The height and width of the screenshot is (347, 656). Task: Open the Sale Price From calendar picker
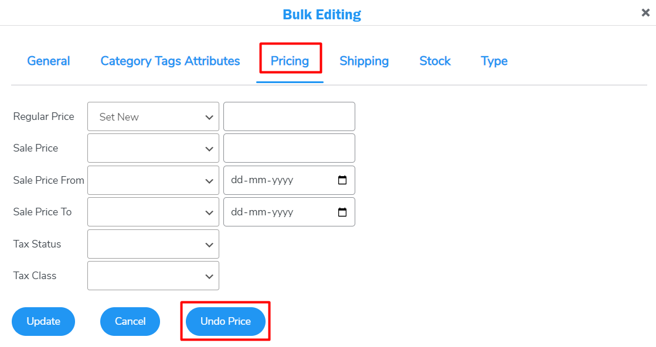tap(342, 180)
